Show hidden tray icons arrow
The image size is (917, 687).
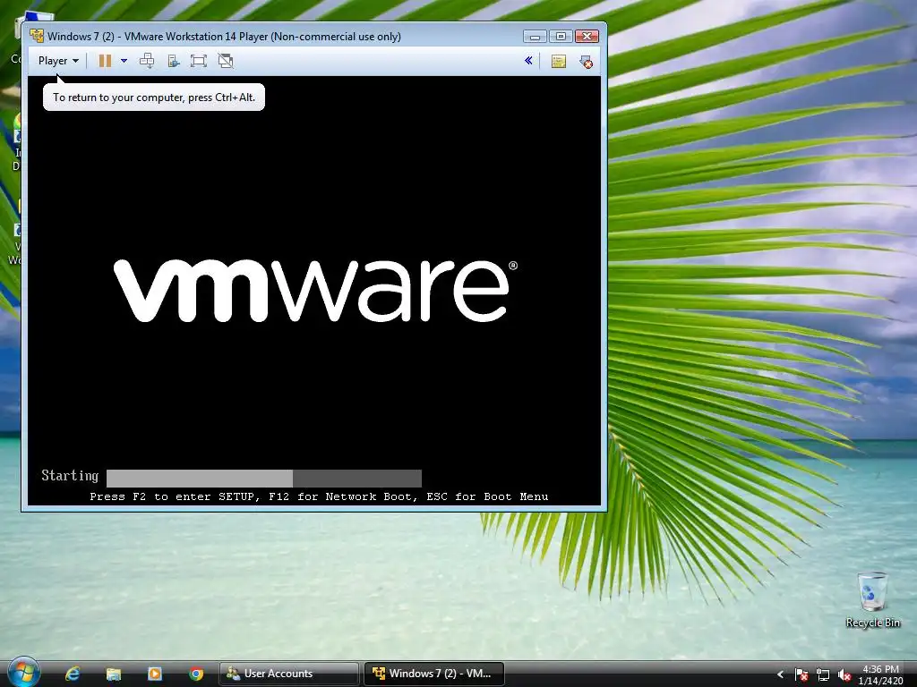pyautogui.click(x=780, y=674)
